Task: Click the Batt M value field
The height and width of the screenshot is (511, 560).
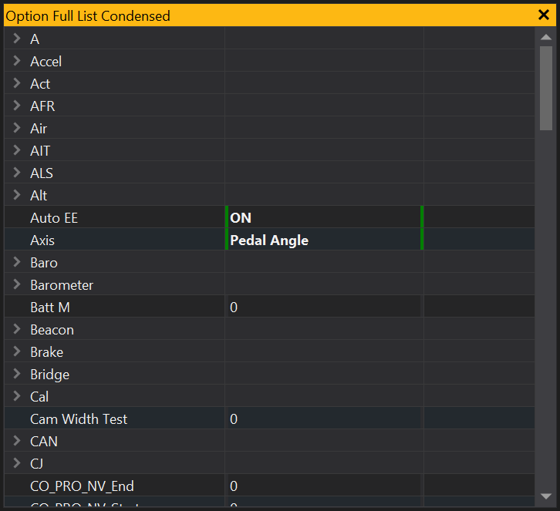Action: 322,308
